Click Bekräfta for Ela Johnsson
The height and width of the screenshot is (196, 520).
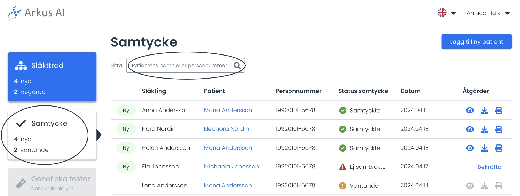coord(489,167)
